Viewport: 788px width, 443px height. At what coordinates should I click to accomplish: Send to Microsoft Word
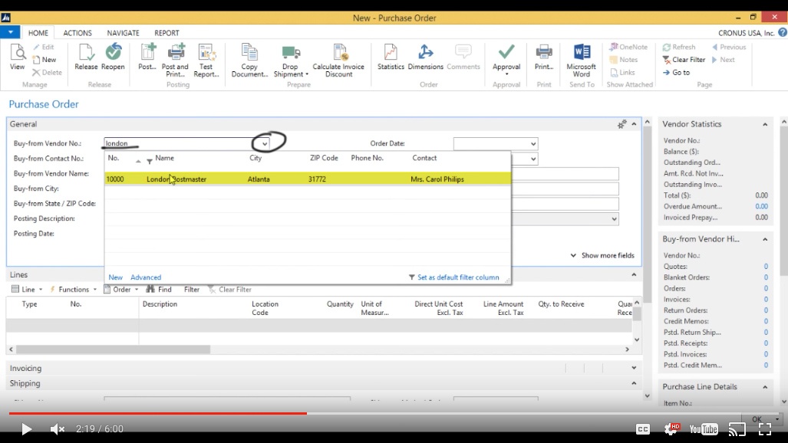pos(582,61)
